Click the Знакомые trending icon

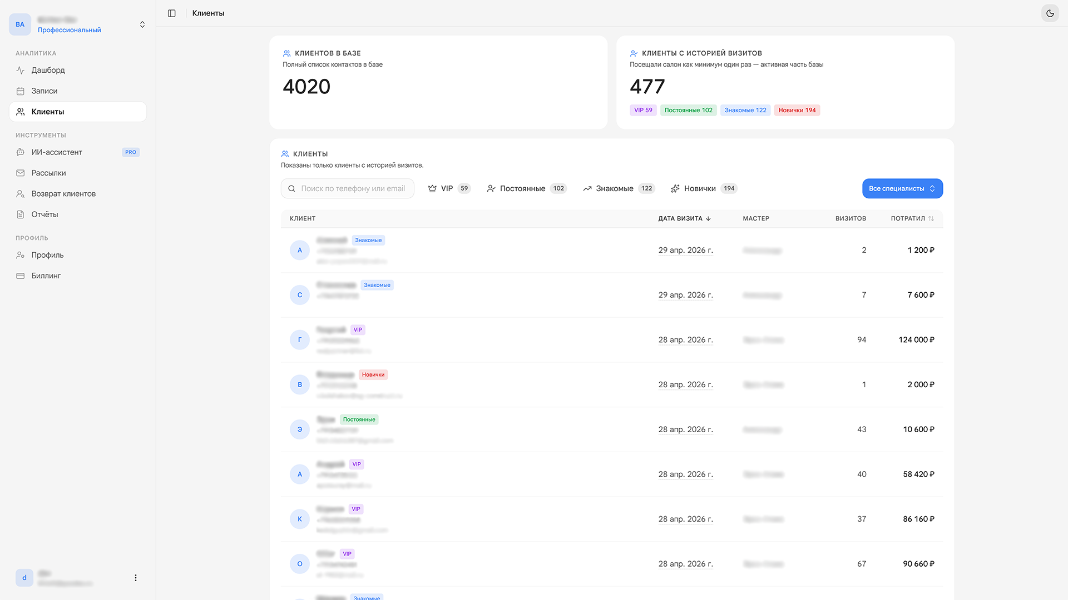click(587, 188)
